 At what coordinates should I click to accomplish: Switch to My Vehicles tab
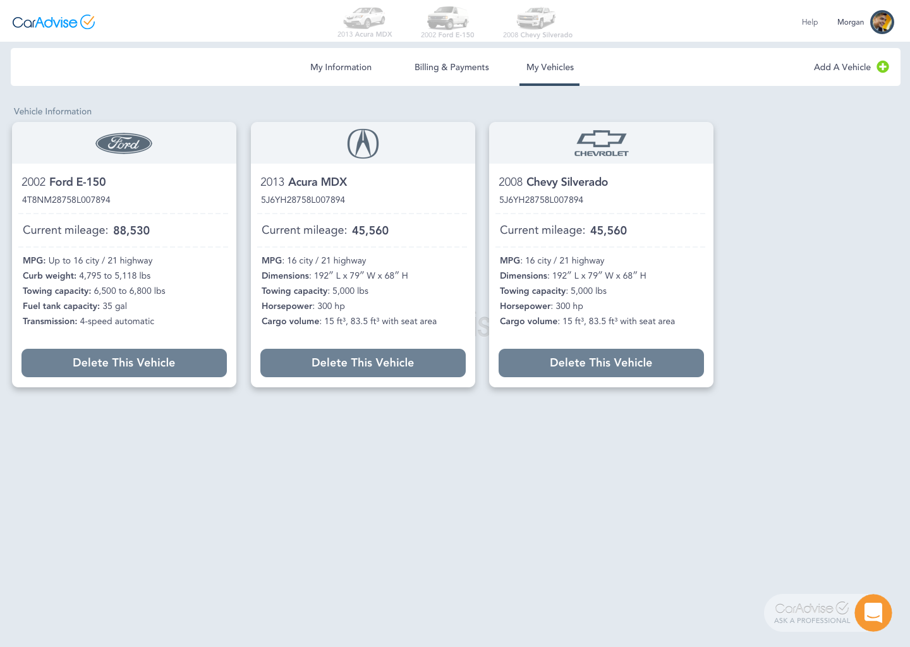click(550, 67)
